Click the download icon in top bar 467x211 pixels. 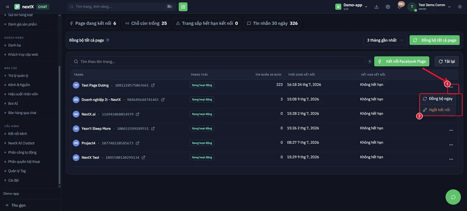coord(376,7)
